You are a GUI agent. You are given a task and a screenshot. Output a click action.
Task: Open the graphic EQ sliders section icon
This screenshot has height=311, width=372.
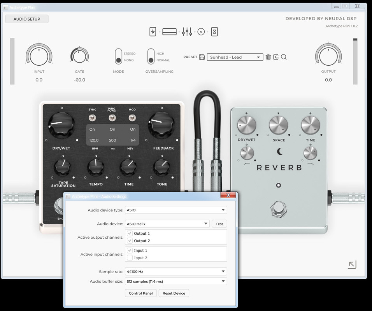[x=187, y=31]
